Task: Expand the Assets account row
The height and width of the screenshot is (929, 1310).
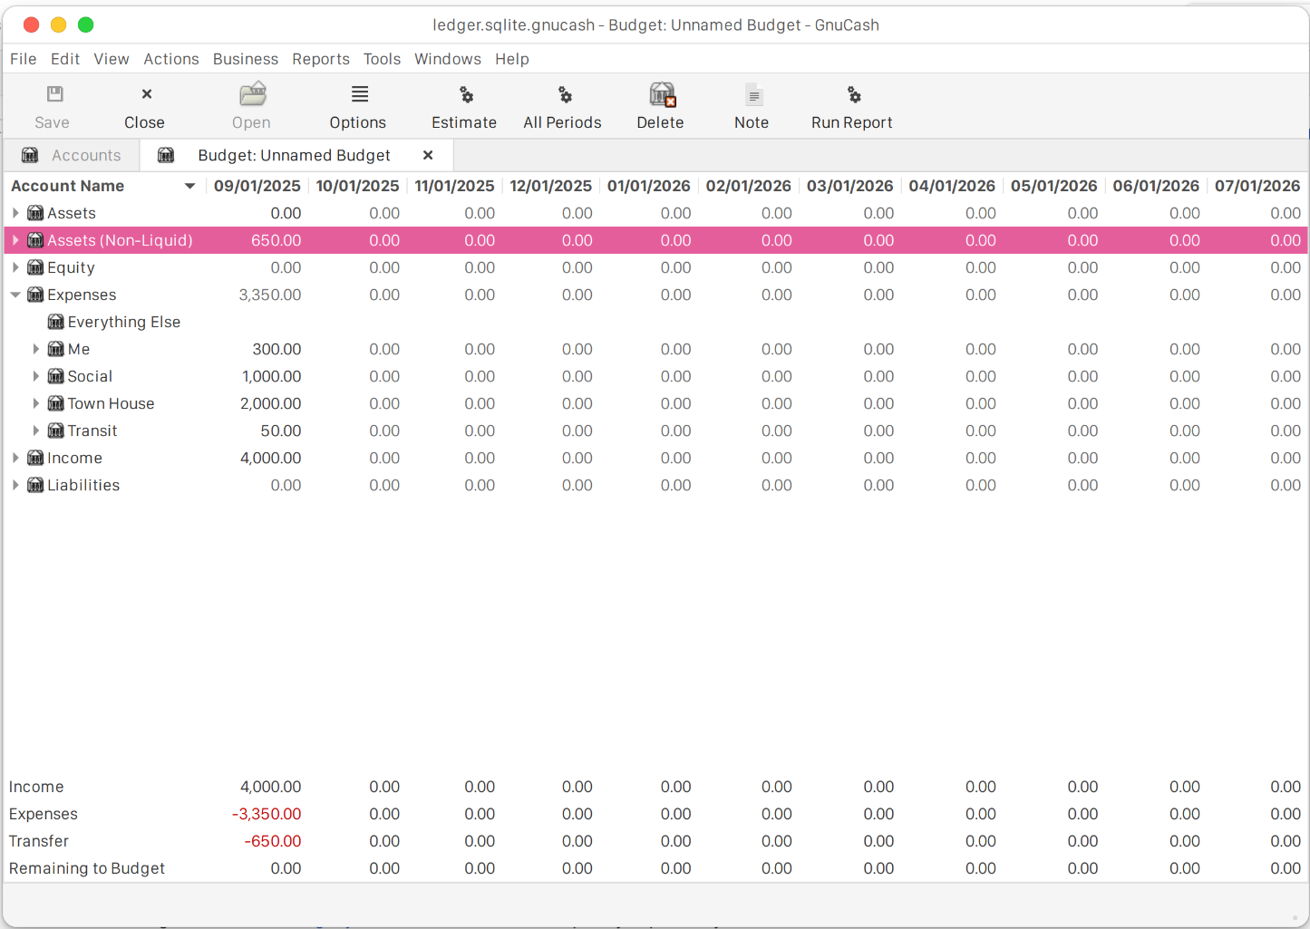Action: tap(15, 213)
